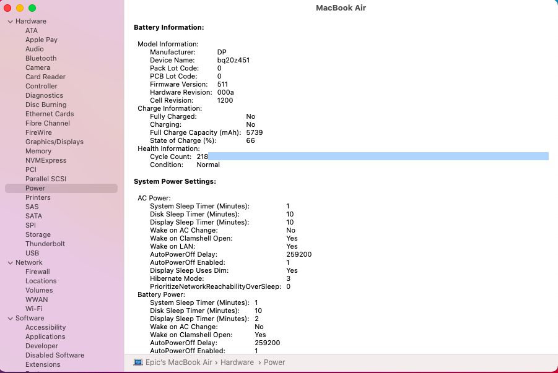The width and height of the screenshot is (558, 373).
Task: View the Firewall network details
Action: [x=37, y=272]
